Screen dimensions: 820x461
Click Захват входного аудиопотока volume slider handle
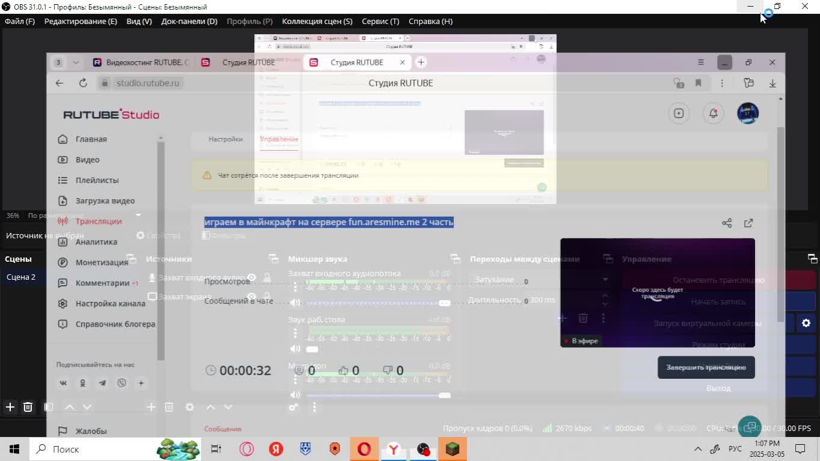[x=445, y=303]
